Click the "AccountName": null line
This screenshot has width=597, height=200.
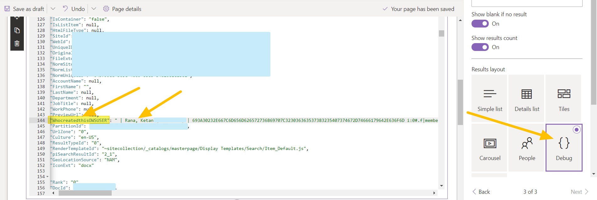[x=76, y=81]
